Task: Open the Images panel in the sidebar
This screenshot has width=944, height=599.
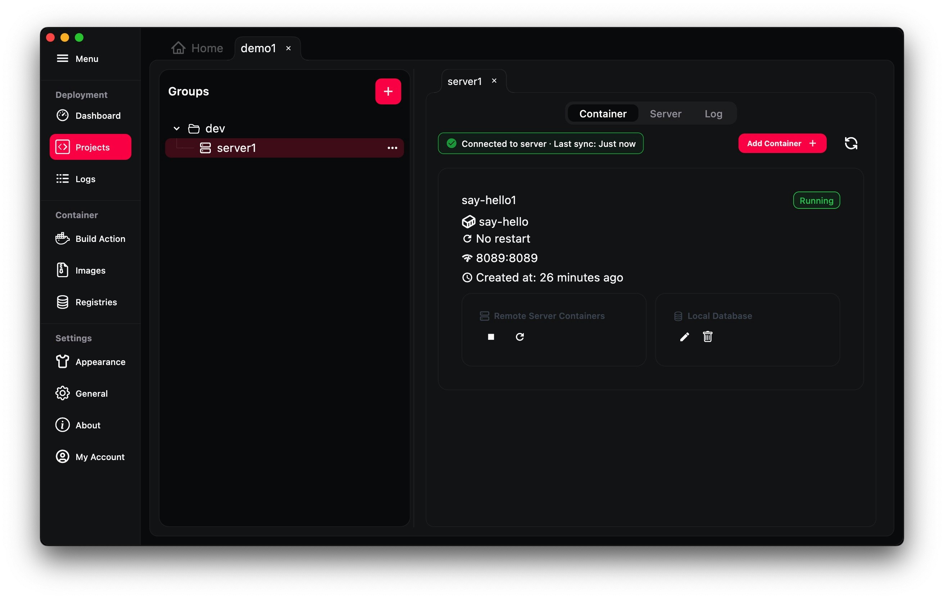Action: [90, 270]
